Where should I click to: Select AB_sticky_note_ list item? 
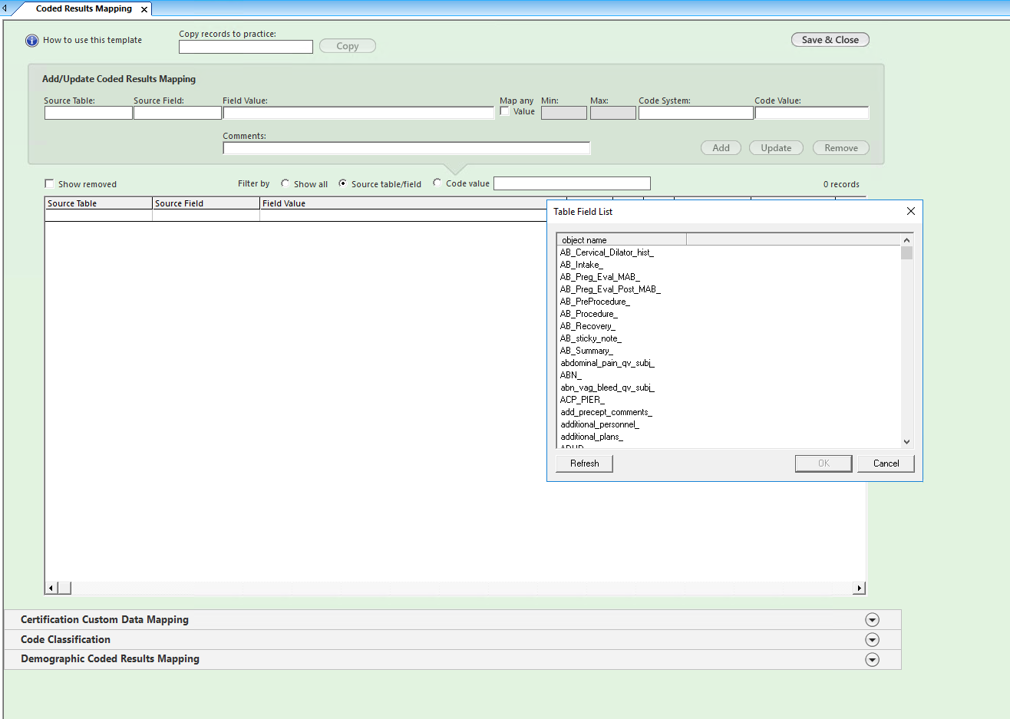pos(591,338)
